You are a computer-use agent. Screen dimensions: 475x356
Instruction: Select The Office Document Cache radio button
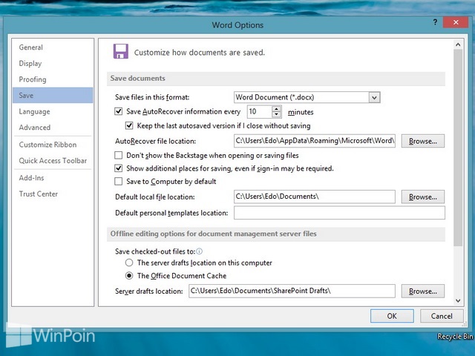point(129,275)
